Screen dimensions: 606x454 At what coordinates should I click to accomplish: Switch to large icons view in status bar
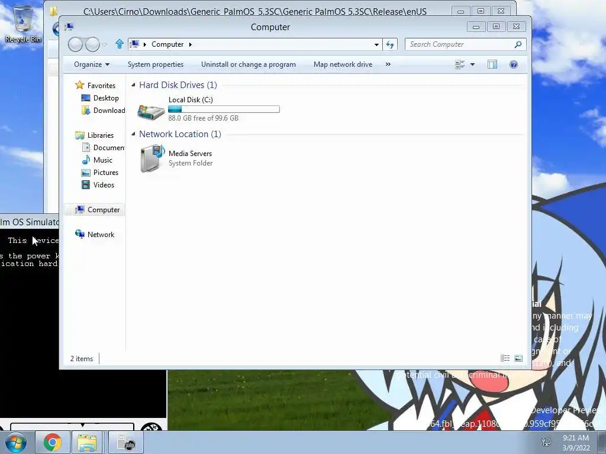click(x=518, y=358)
